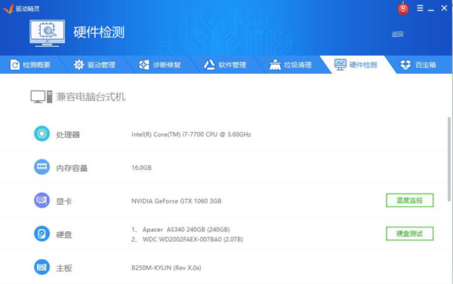Viewport: 453px width, 284px height.
Task: Click the red robot mascot icon
Action: click(403, 8)
